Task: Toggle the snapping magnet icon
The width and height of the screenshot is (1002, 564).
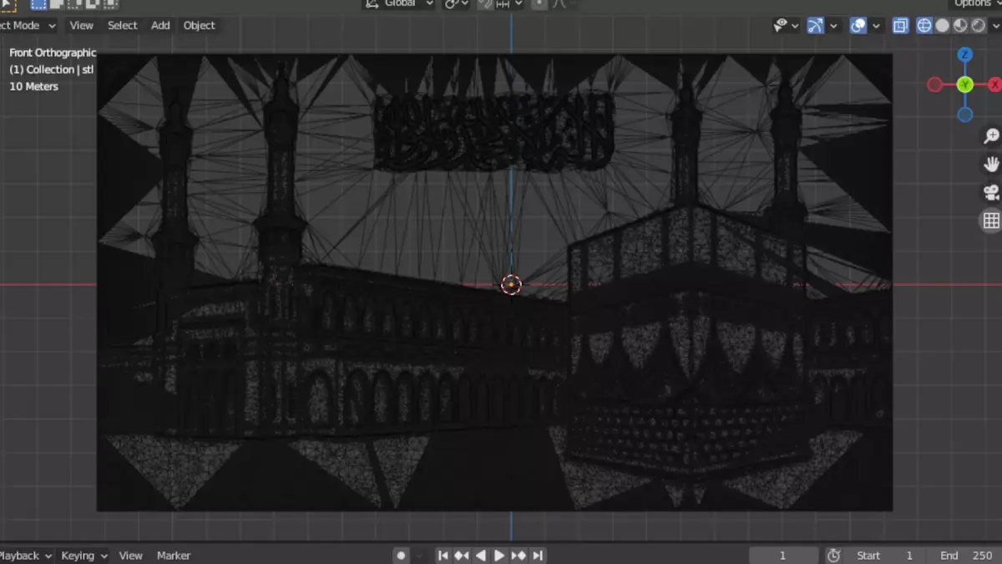Action: pyautogui.click(x=485, y=3)
